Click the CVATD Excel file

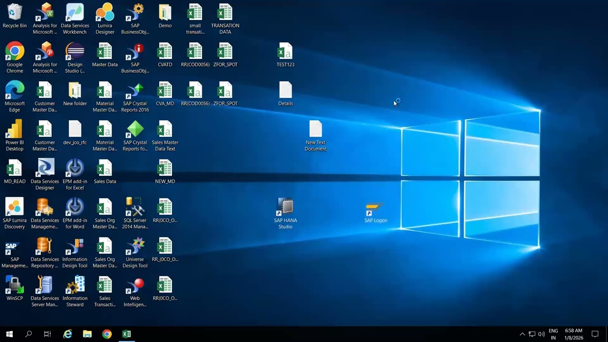point(165,55)
